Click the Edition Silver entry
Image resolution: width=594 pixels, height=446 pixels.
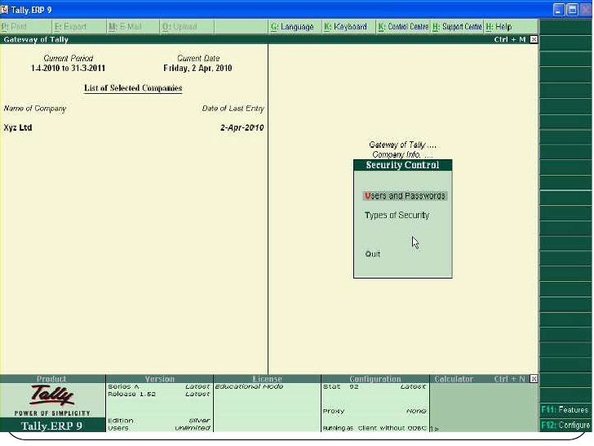pyautogui.click(x=159, y=420)
